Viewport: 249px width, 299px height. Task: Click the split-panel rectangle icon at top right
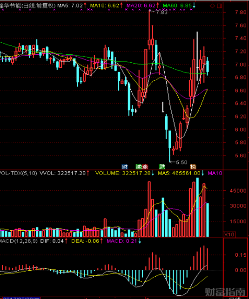tap(220, 6)
